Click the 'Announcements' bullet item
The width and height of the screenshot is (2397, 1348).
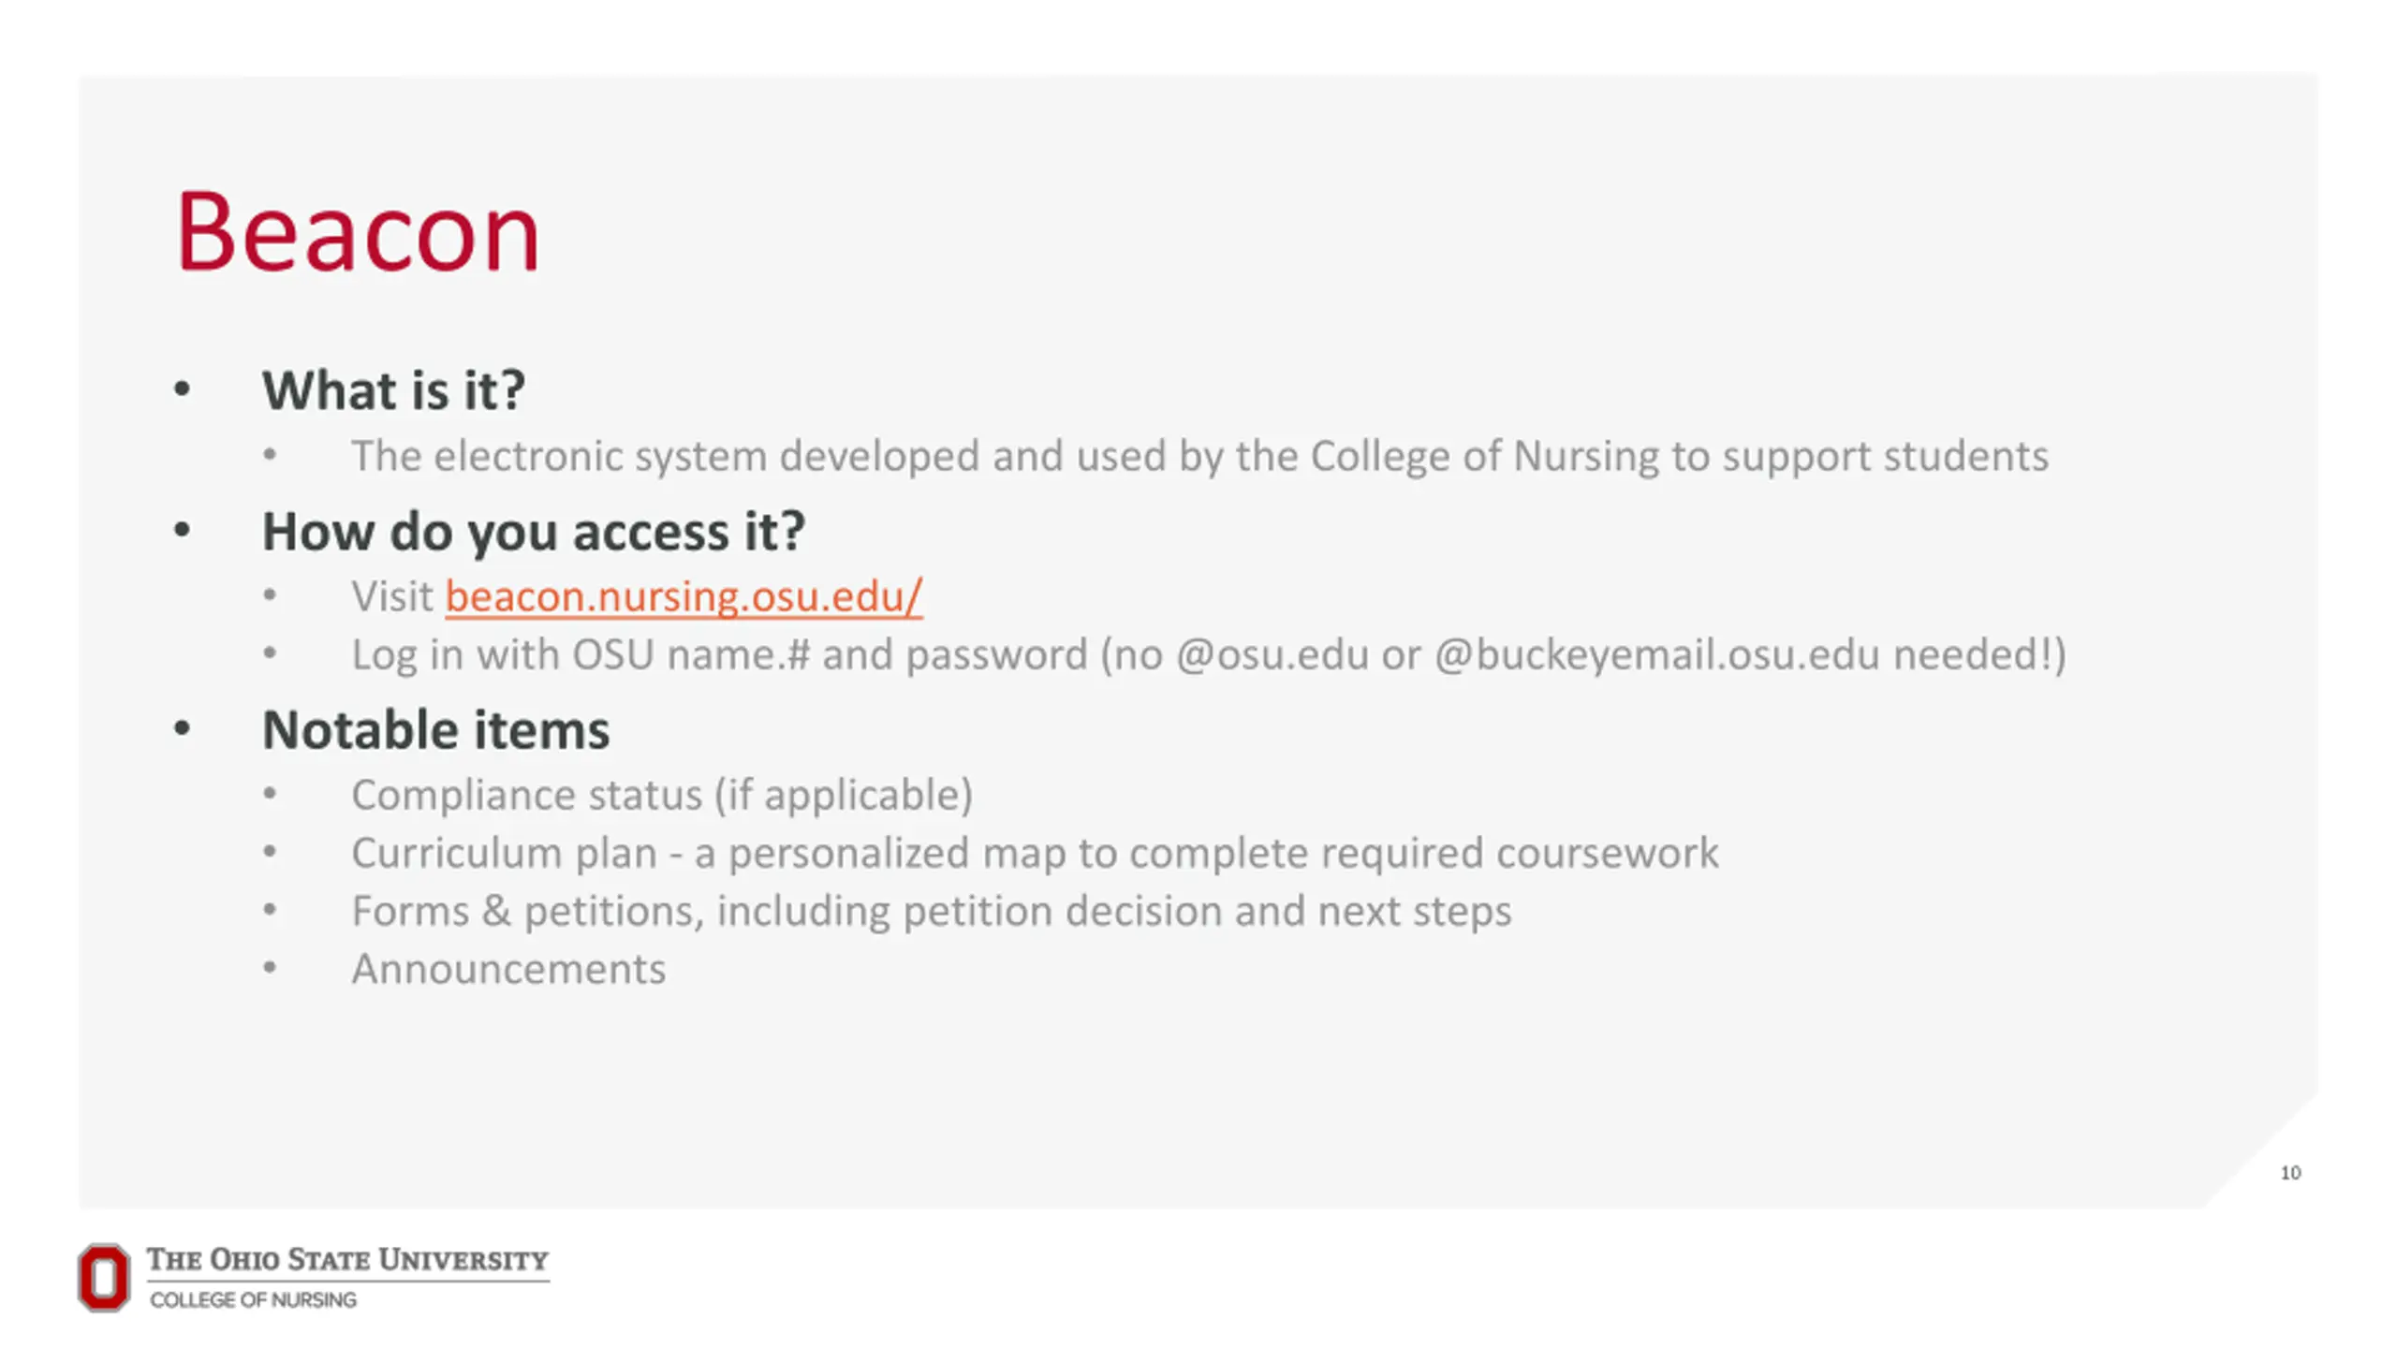coord(508,969)
